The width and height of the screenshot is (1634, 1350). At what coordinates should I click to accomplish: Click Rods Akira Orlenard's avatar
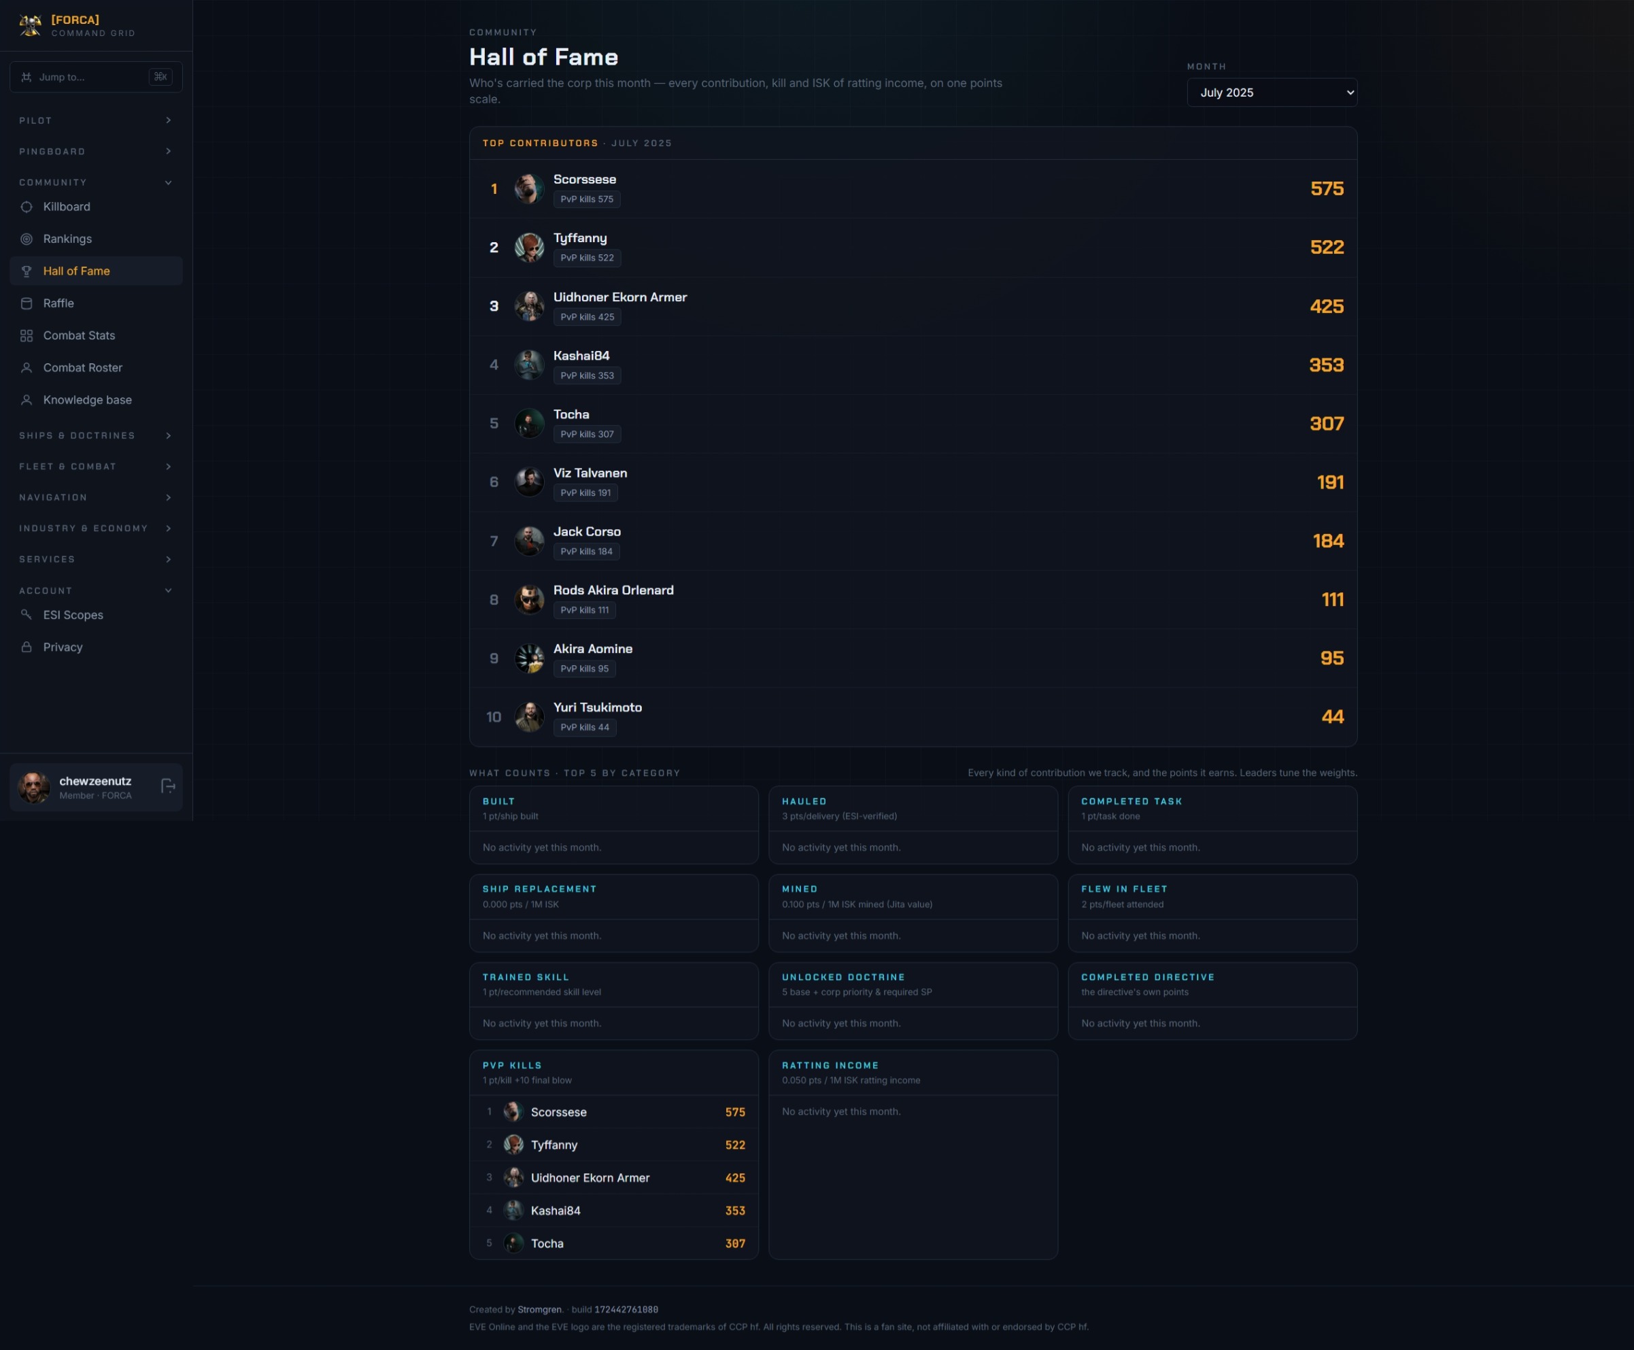[530, 600]
